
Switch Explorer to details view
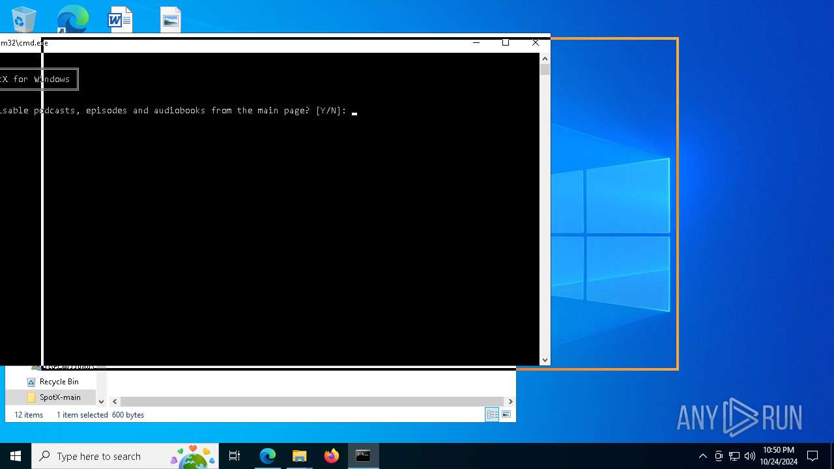(x=492, y=415)
